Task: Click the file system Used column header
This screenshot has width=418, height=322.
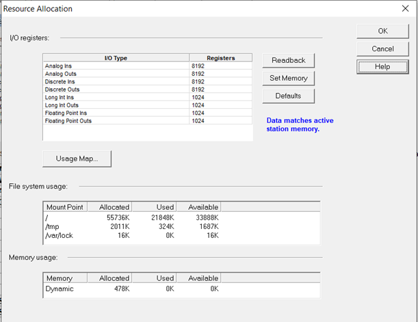Action: tap(154, 207)
